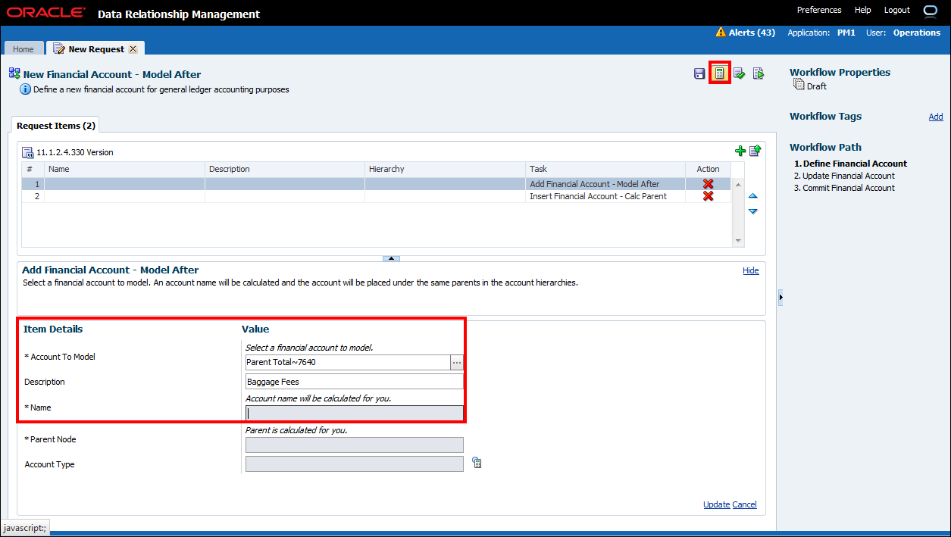Click Add link for Workflow Tags
The width and height of the screenshot is (951, 537).
click(936, 117)
